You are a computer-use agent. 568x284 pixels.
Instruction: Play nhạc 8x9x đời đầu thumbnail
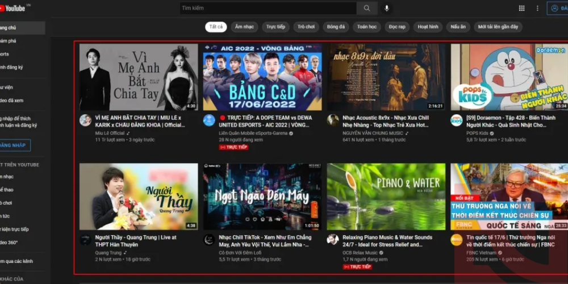(386, 77)
